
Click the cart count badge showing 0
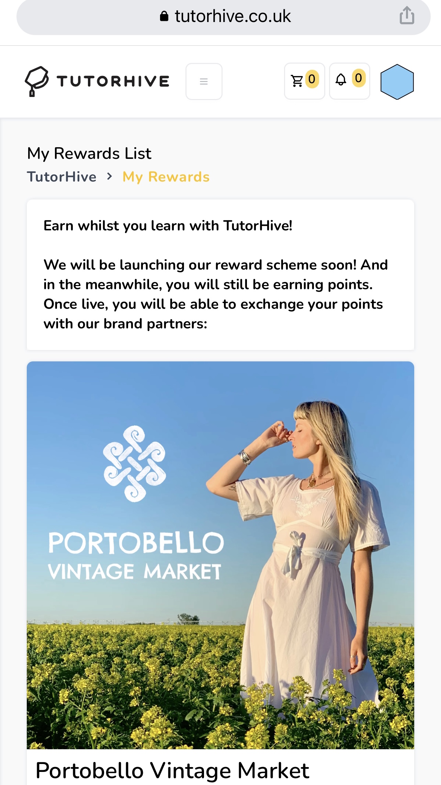click(312, 79)
